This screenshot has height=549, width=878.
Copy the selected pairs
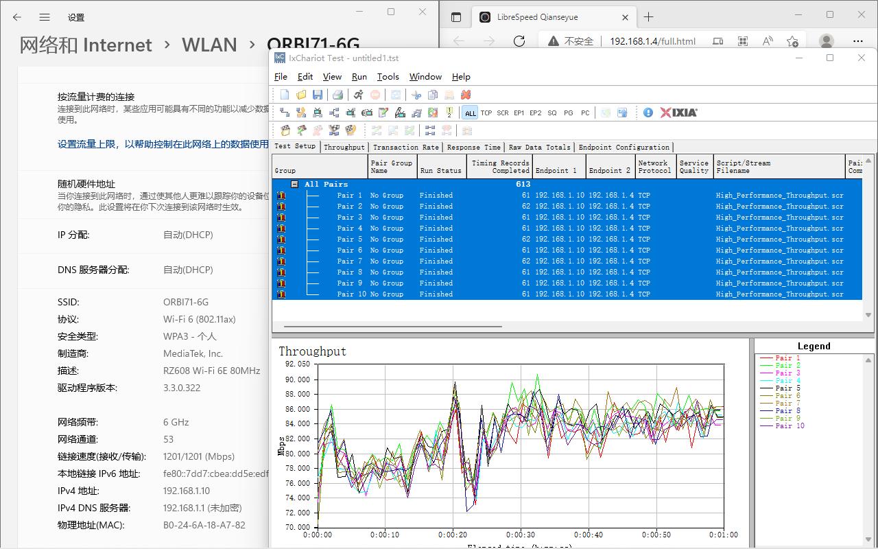pos(432,95)
